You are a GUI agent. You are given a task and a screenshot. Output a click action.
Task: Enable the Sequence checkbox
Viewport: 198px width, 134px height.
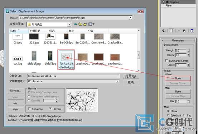(x=29, y=109)
